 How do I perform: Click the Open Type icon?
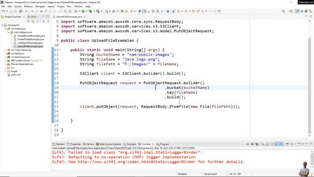(122, 11)
